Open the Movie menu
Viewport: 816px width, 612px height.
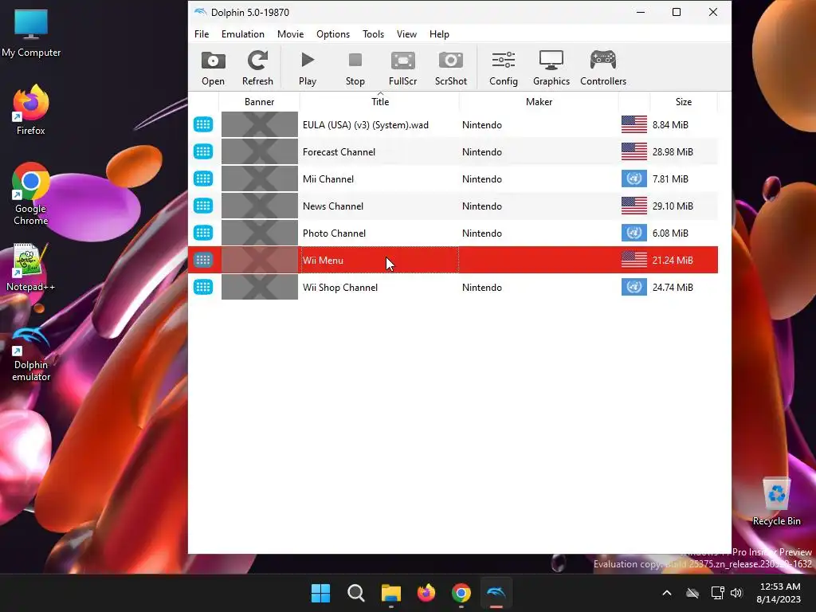pos(290,33)
